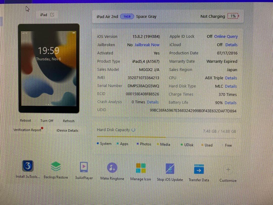Open Install 3uTools icon

[28, 166]
